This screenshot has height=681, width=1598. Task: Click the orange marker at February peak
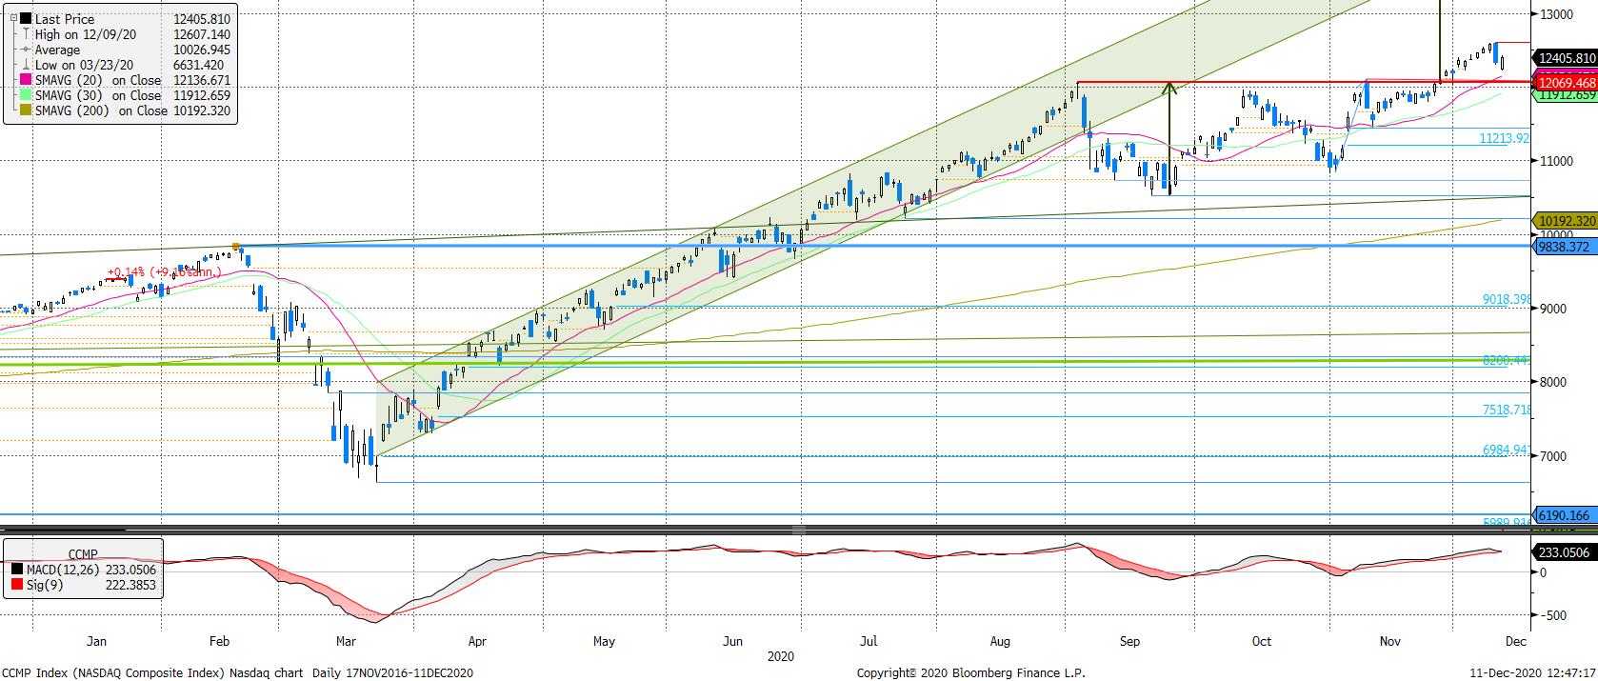pos(235,247)
